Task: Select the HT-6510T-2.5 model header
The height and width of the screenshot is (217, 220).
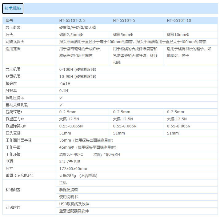Action: pyautogui.click(x=72, y=21)
